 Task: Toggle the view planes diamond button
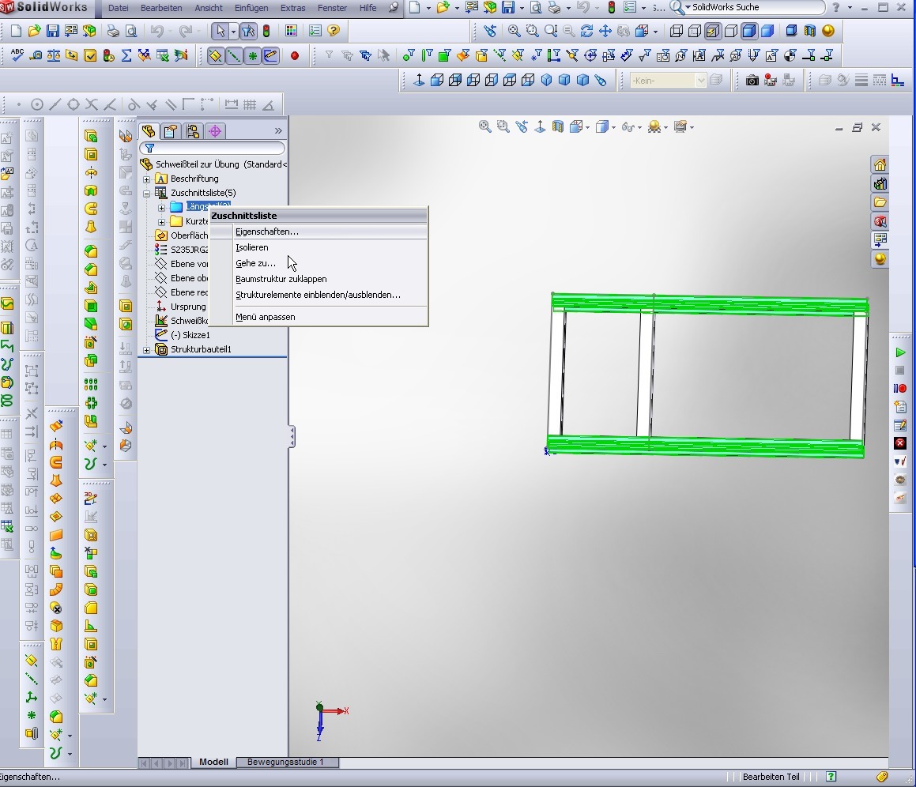(216, 56)
